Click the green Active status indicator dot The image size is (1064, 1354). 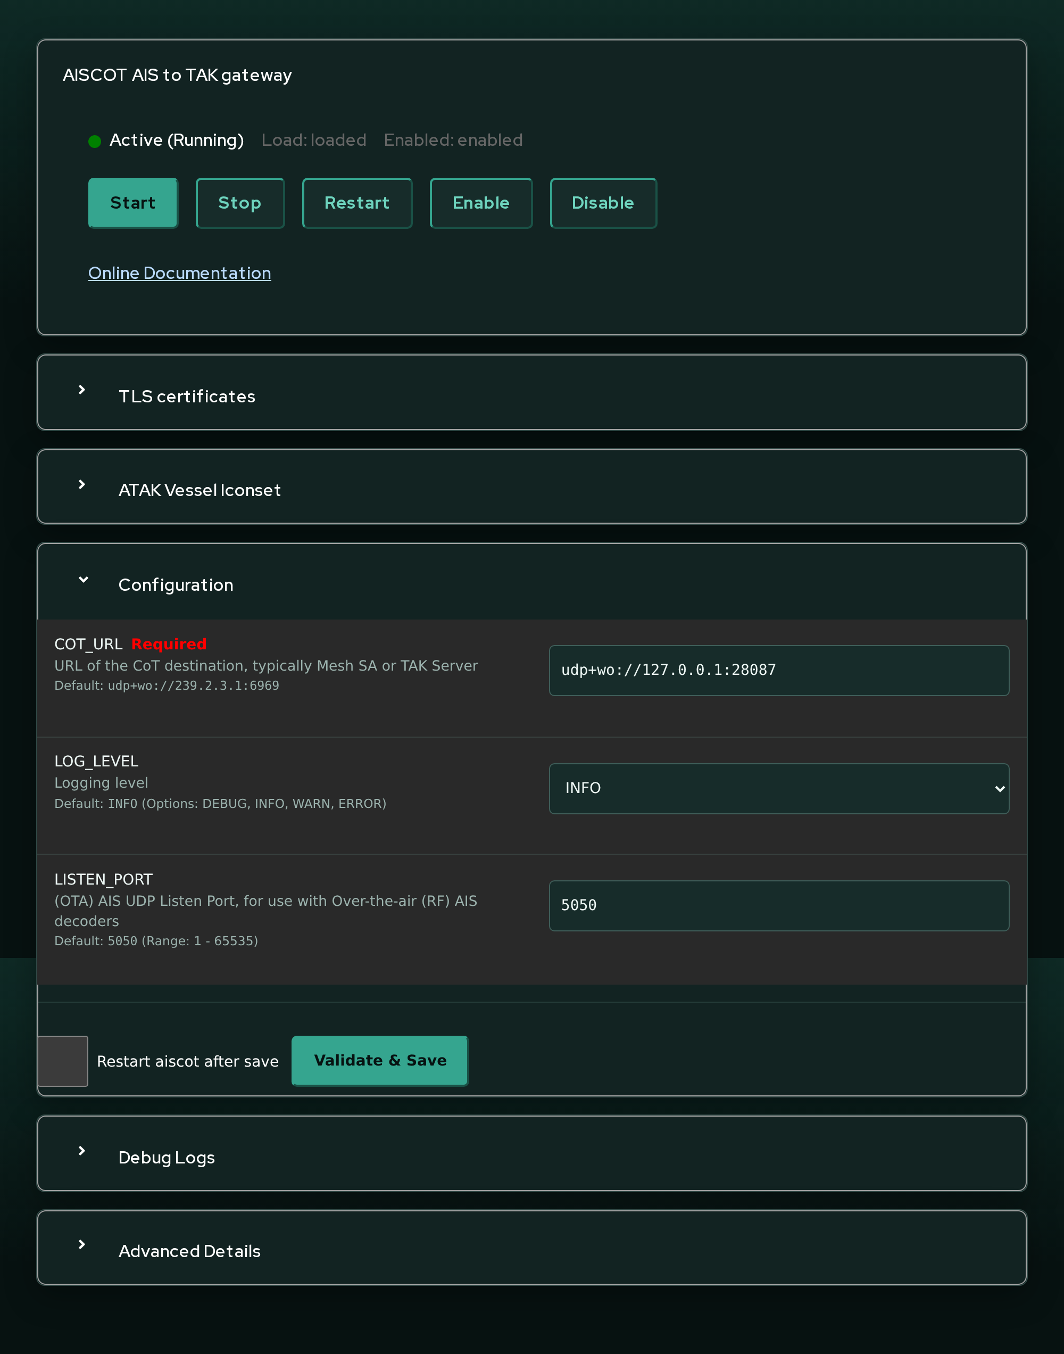[95, 142]
